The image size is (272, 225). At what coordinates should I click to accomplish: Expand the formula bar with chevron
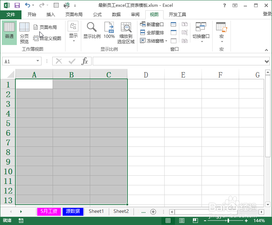point(267,61)
